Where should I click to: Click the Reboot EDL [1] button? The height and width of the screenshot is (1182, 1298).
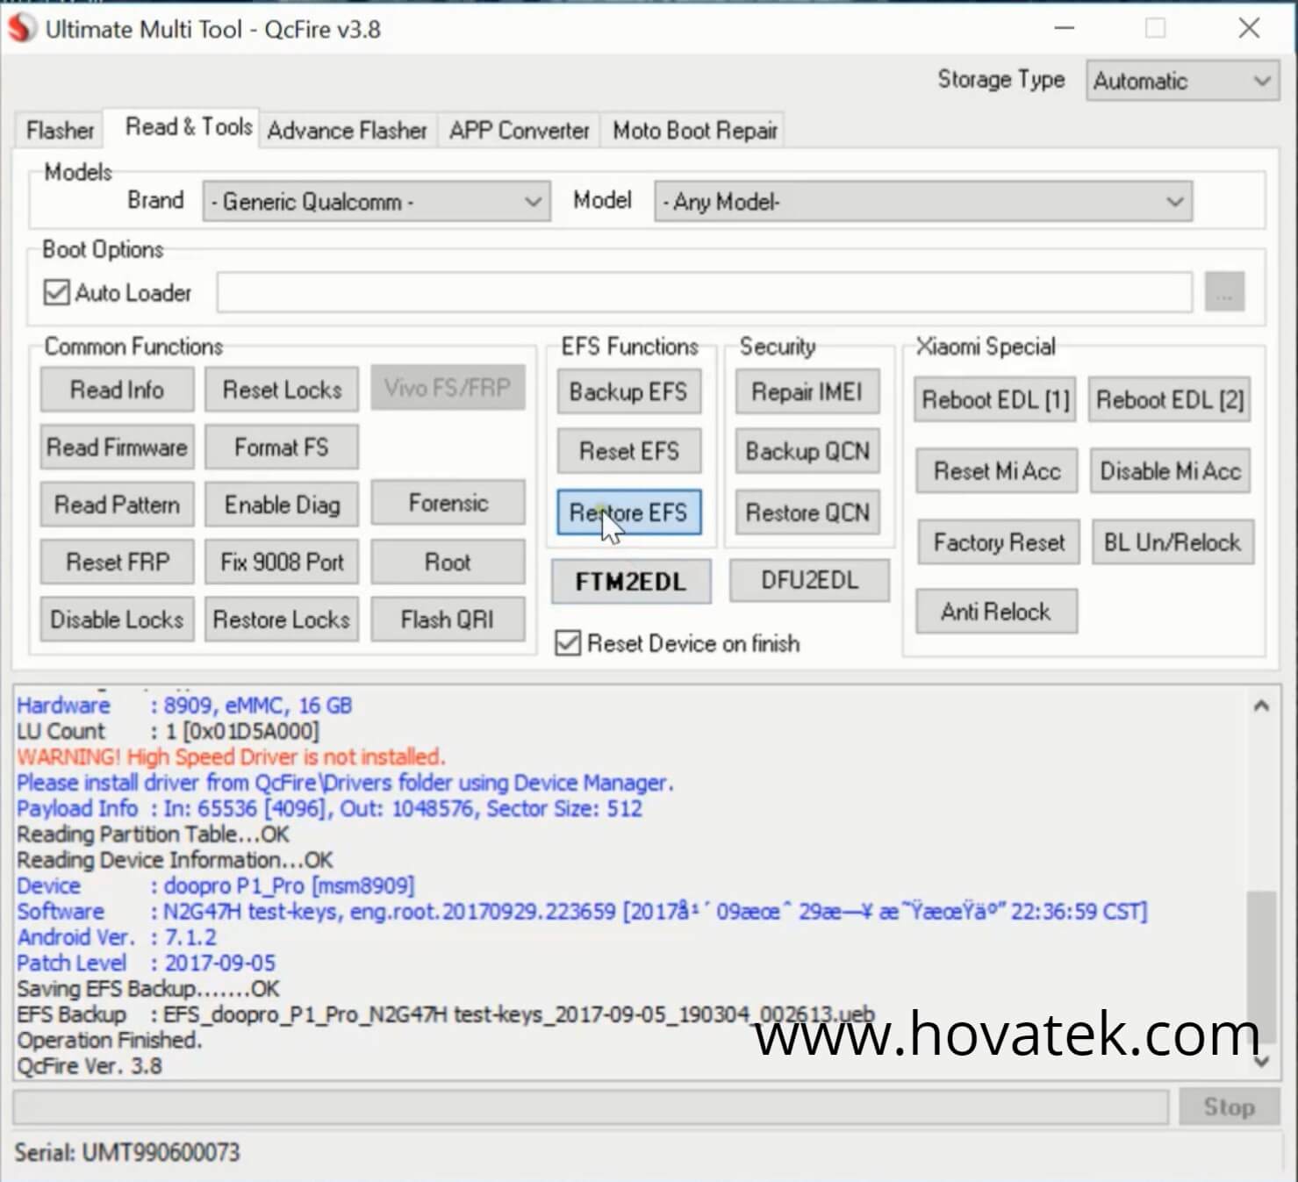(x=995, y=400)
